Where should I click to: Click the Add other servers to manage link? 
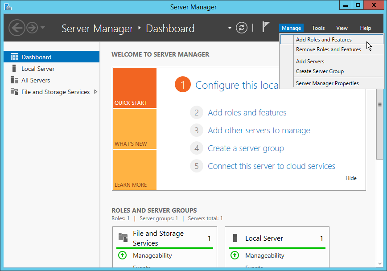click(259, 130)
